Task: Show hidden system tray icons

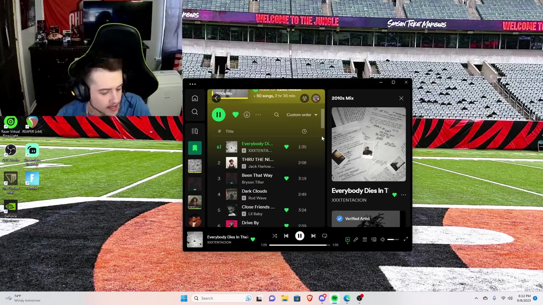Action: [x=476, y=298]
